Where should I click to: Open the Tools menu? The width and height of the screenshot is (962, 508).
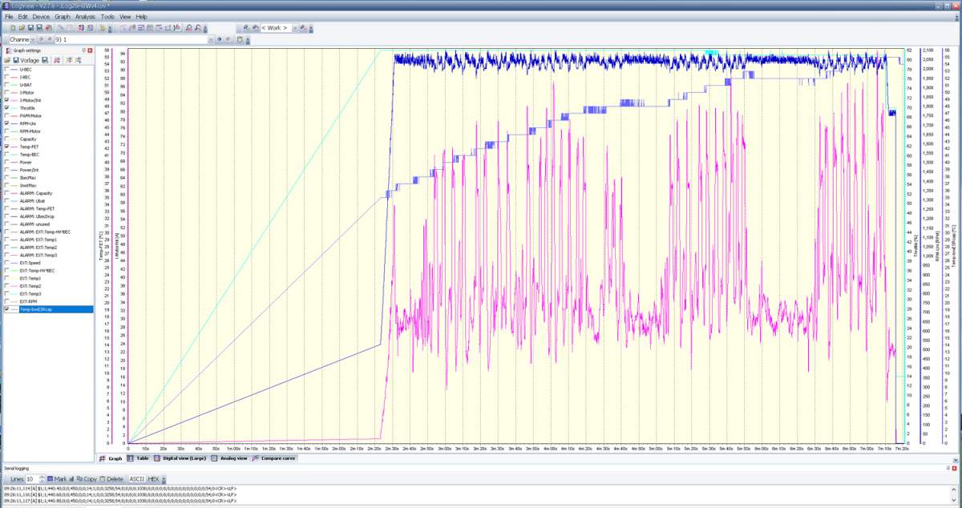pos(107,16)
